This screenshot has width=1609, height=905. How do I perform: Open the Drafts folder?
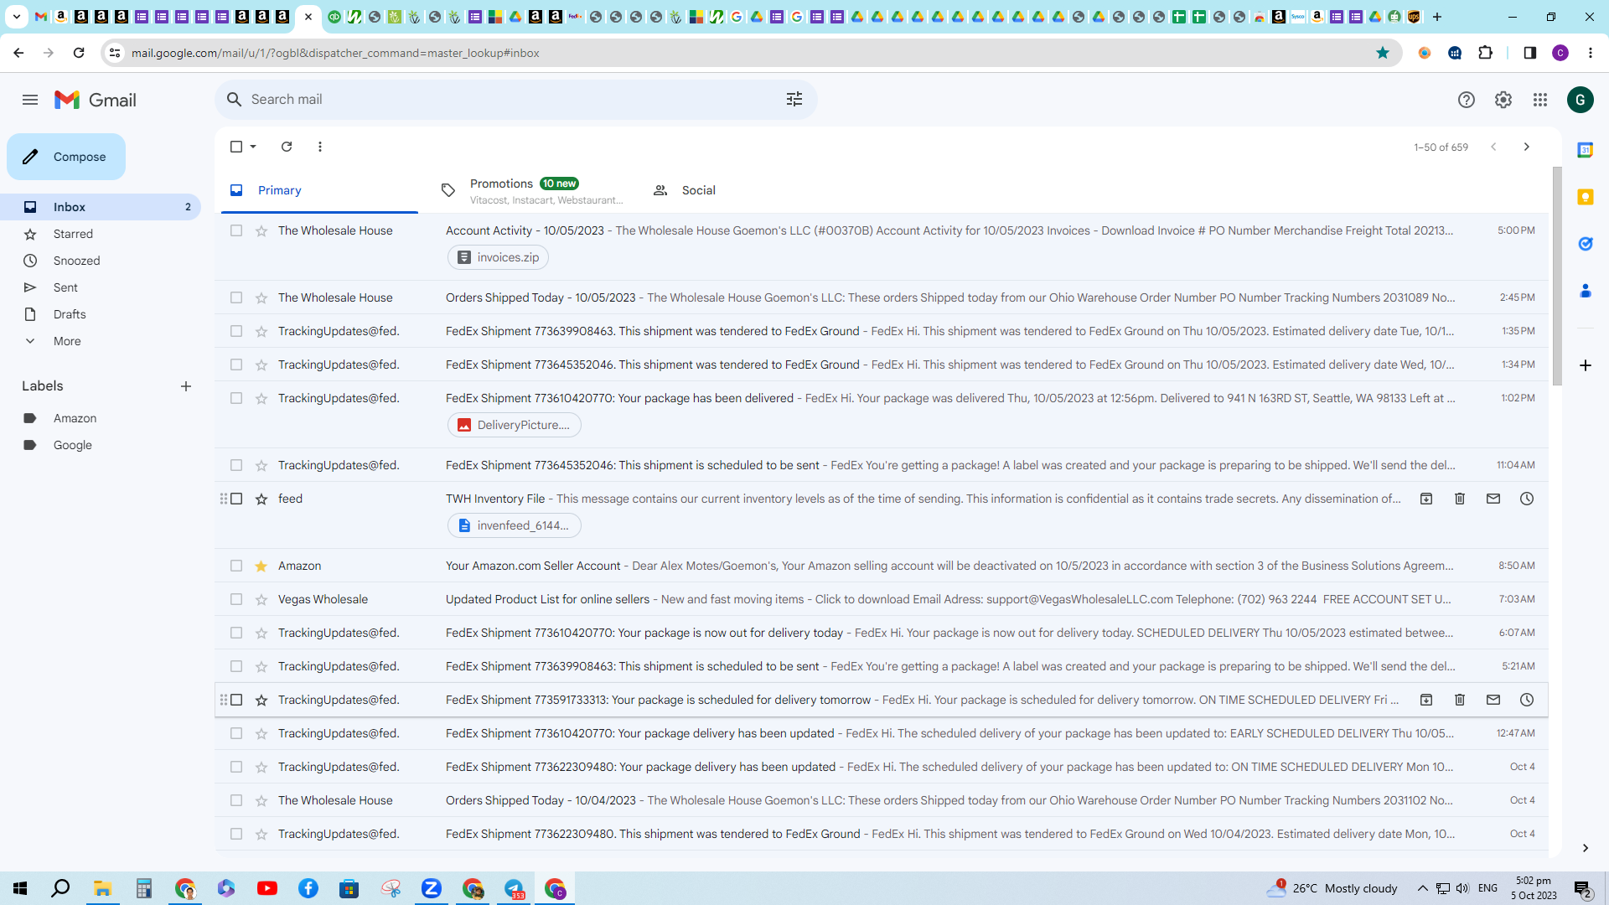(x=101, y=314)
